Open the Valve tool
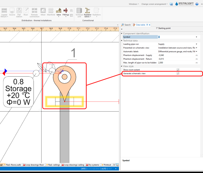 tap(59, 12)
